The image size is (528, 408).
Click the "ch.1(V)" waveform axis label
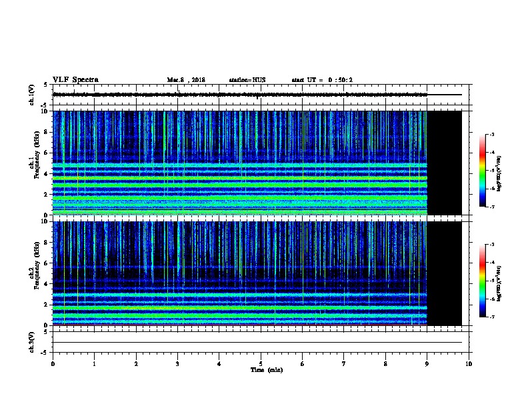[31, 95]
